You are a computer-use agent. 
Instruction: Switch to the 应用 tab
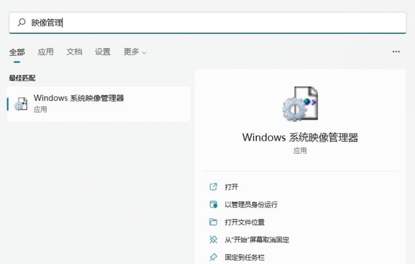[45, 51]
